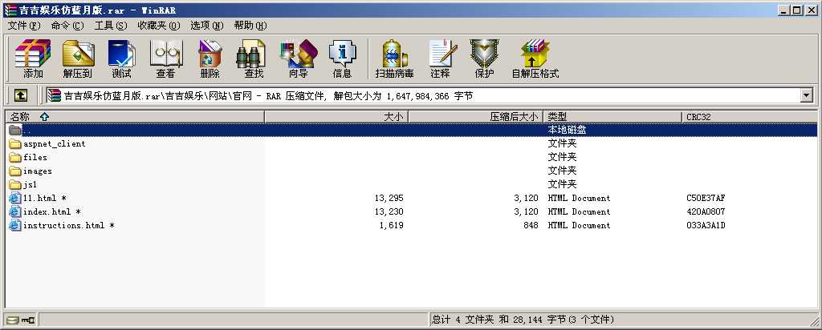The width and height of the screenshot is (822, 330).
Task: Maximize the WinRAR window
Action: point(797,10)
